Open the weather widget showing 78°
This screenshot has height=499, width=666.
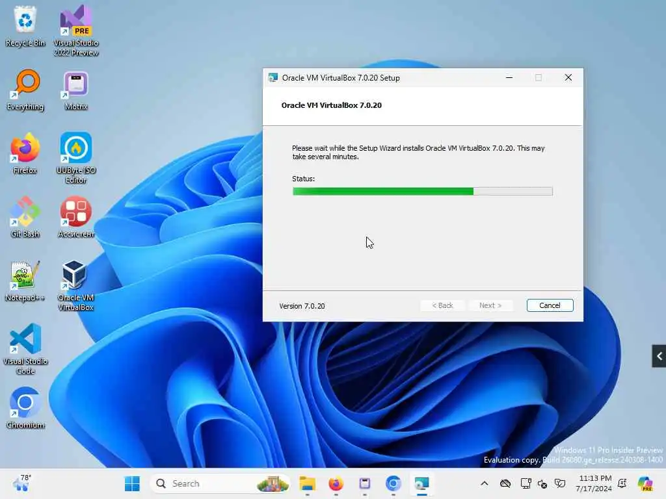[x=21, y=483]
